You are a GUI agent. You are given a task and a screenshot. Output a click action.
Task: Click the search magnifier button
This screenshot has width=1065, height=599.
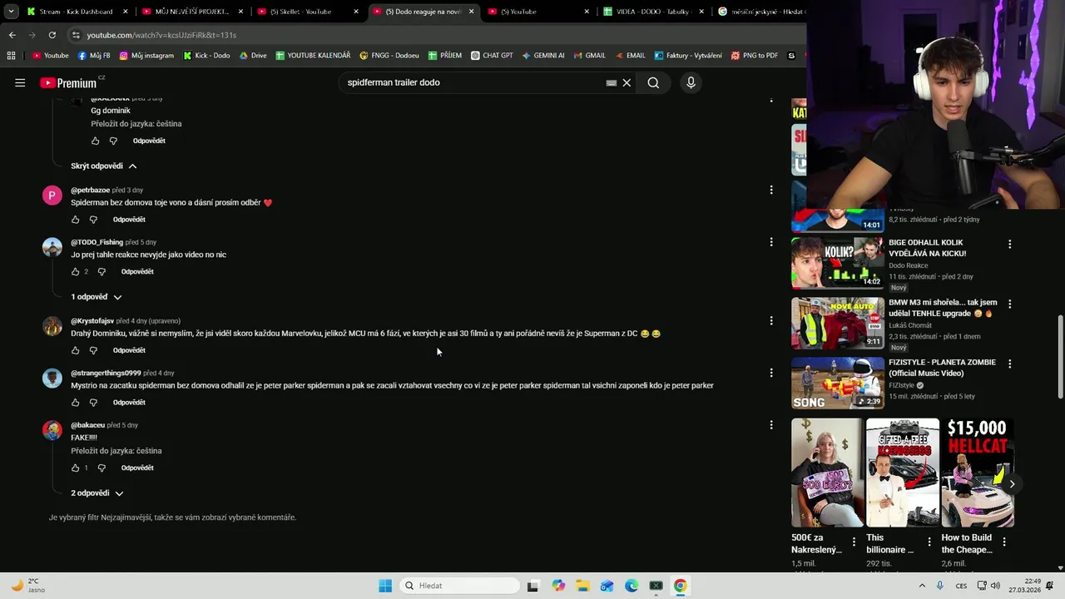tap(653, 82)
